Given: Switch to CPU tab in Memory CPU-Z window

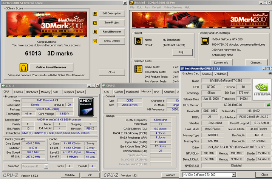Looking at the screenshot, I should click(x=107, y=92).
